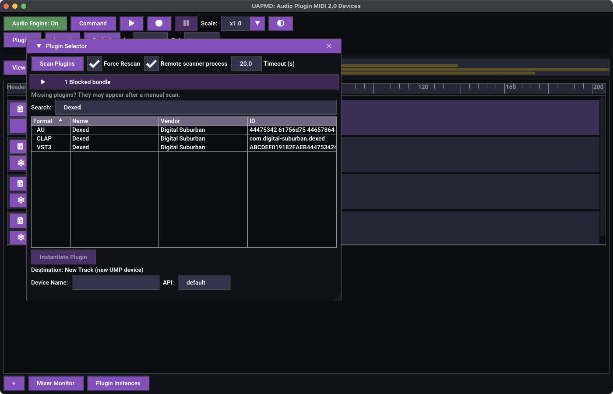613x394 pixels.
Task: Click the ID starting with ABCDEF019182
Action: pos(292,147)
